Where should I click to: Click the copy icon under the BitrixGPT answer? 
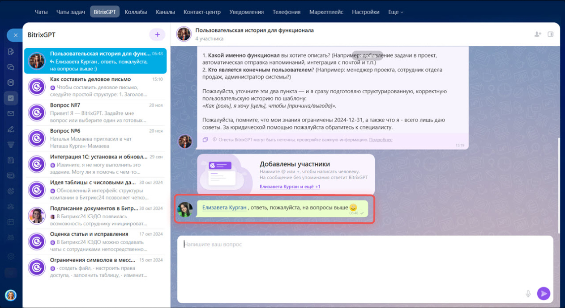(x=205, y=140)
